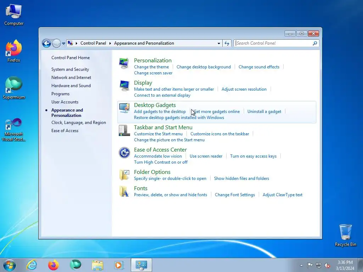Select the Supermium desktop shortcut
The width and height of the screenshot is (363, 272).
pyautogui.click(x=14, y=88)
